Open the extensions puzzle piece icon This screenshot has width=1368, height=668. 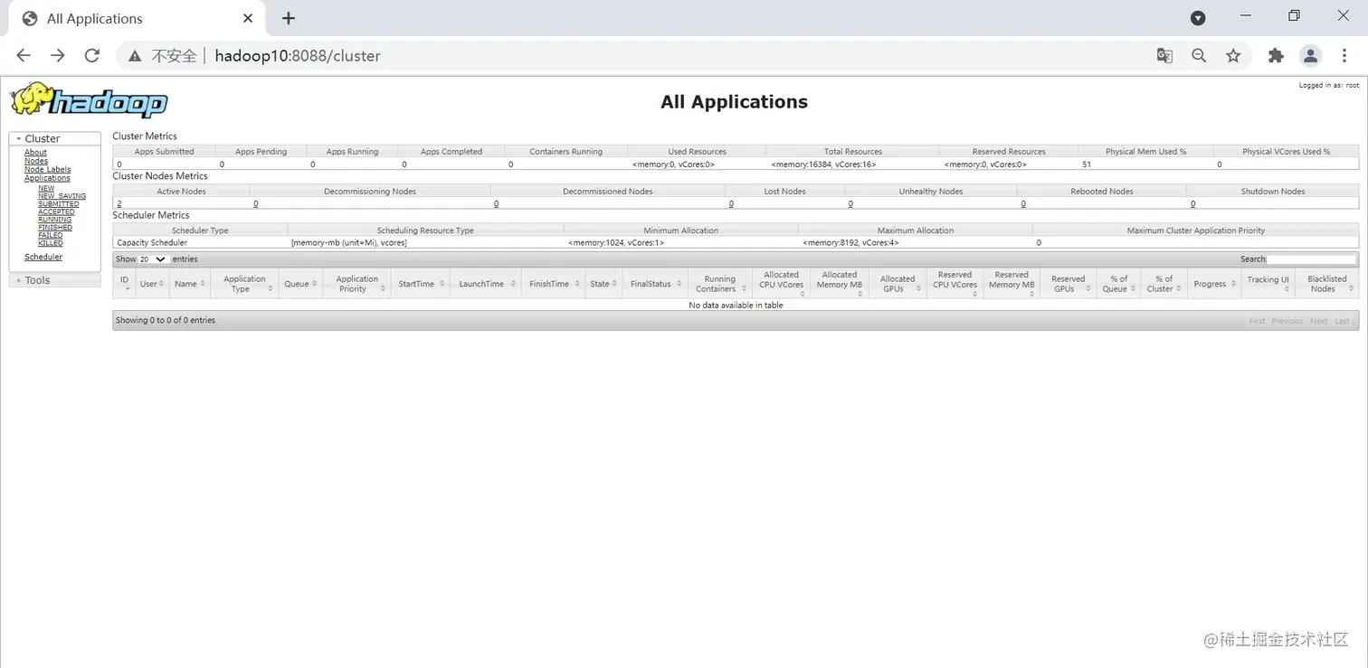pos(1276,56)
